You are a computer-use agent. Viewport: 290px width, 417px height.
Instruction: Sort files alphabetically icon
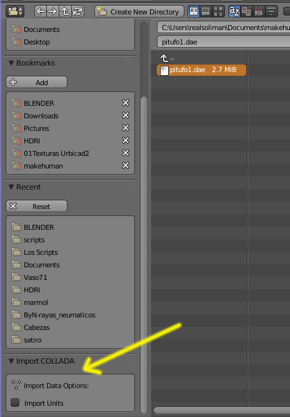coord(234,11)
